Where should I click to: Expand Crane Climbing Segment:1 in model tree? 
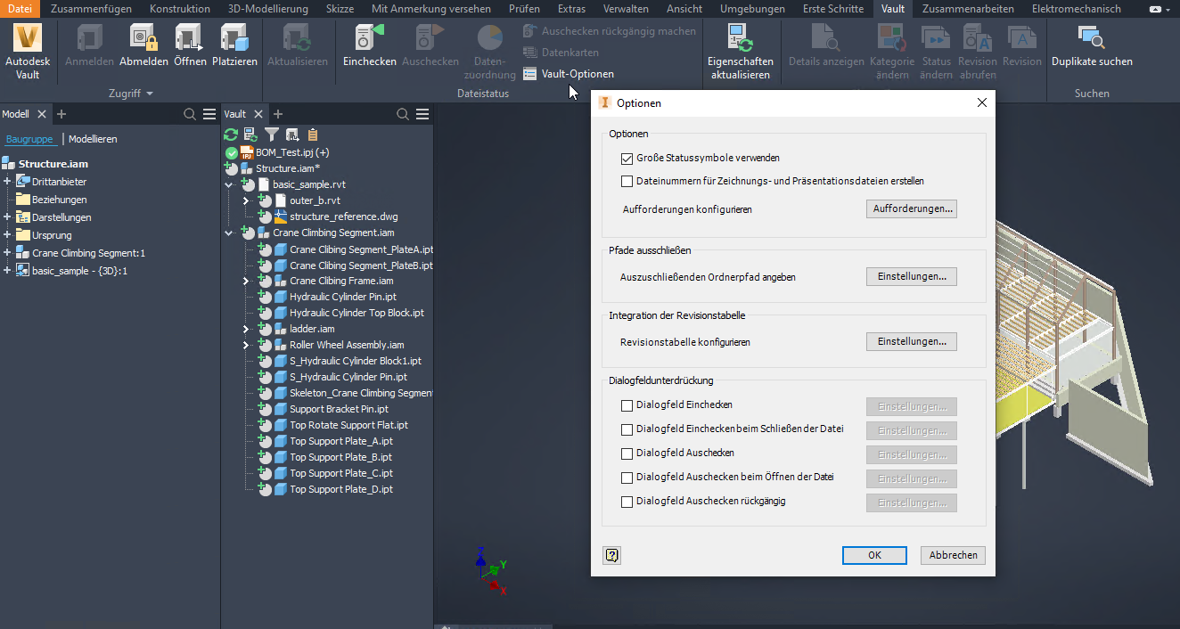pyautogui.click(x=7, y=253)
